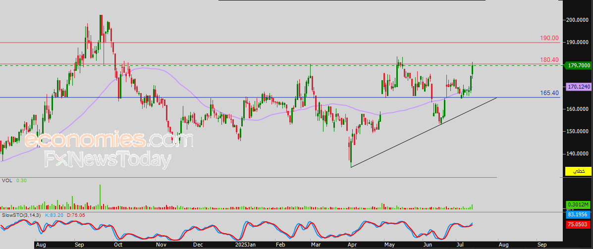Viewport: 593px width, 249px height.
Task: Select the 190.00 resistance level label
Action: (549, 38)
